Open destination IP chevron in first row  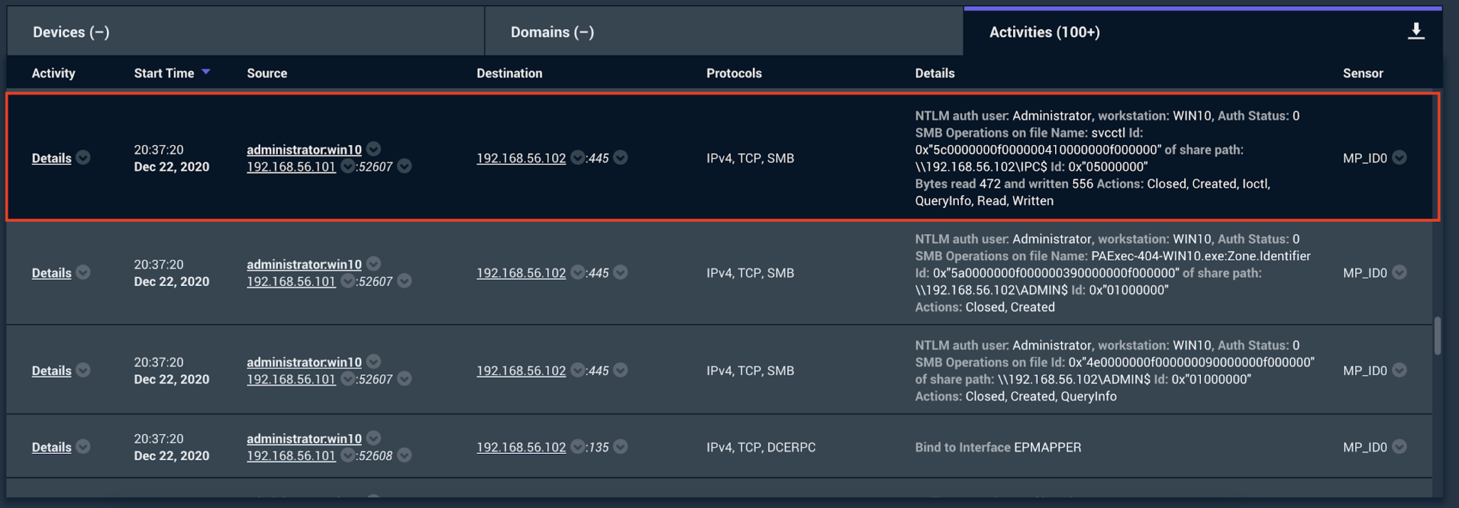(x=578, y=157)
